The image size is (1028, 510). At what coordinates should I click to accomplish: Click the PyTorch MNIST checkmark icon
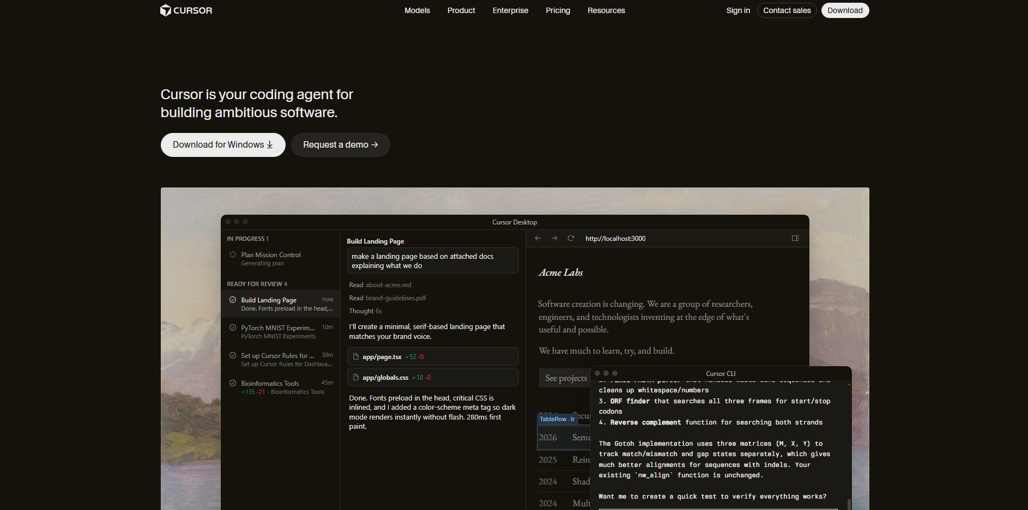[x=233, y=327]
